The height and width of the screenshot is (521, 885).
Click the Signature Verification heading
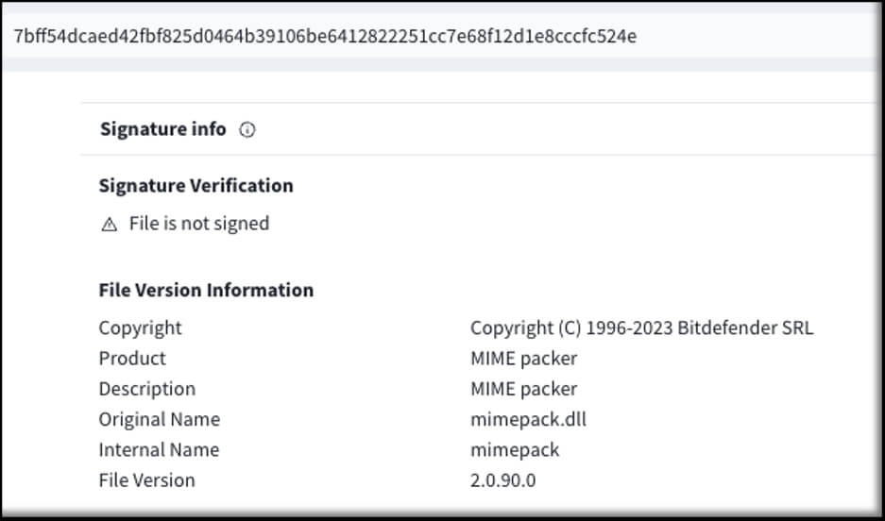(196, 185)
